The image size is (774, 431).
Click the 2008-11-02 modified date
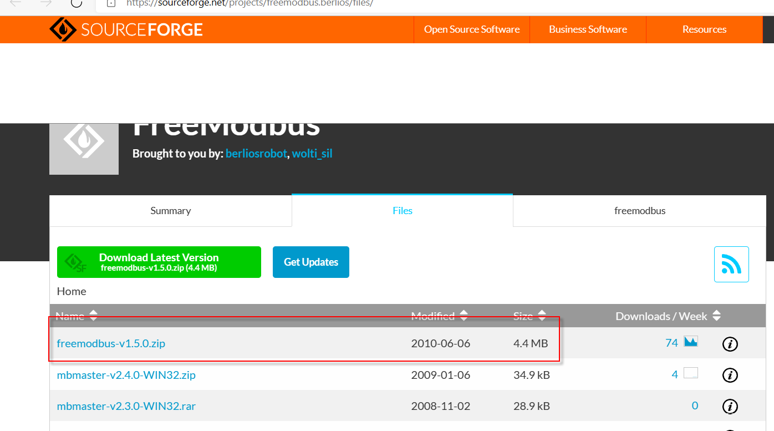pyautogui.click(x=441, y=406)
